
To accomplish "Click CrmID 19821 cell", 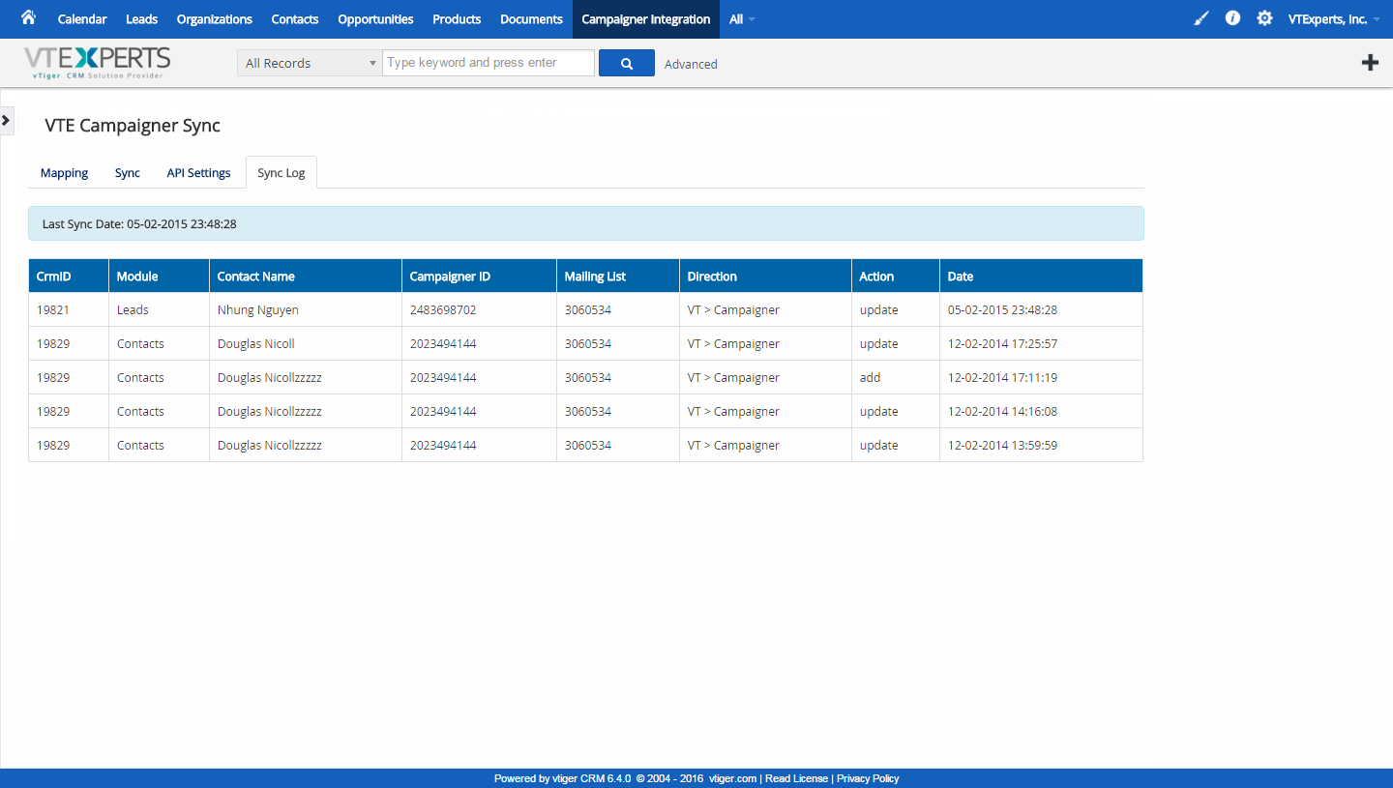I will [69, 310].
